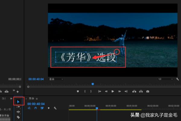Expand hidden panels double-chevron
Image resolution: width=181 pixels, height=121 pixels.
coord(11,98)
